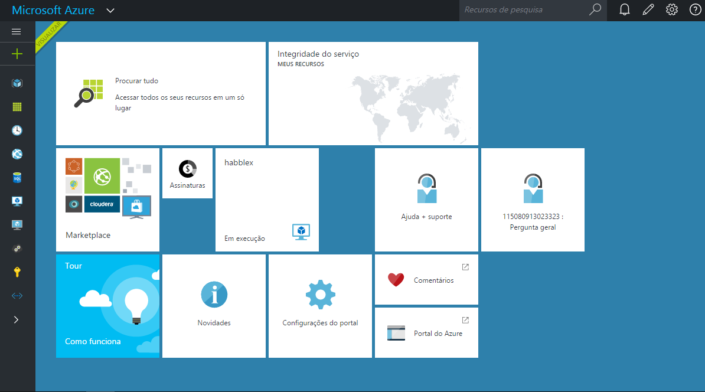Viewport: 705px width, 392px height.
Task: Click the pencil edit dashboard icon
Action: tap(648, 9)
